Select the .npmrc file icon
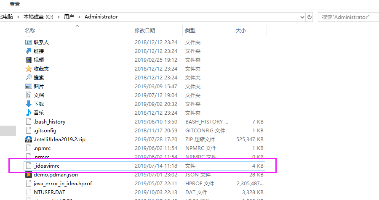This screenshot has width=379, height=200. pos(29,148)
